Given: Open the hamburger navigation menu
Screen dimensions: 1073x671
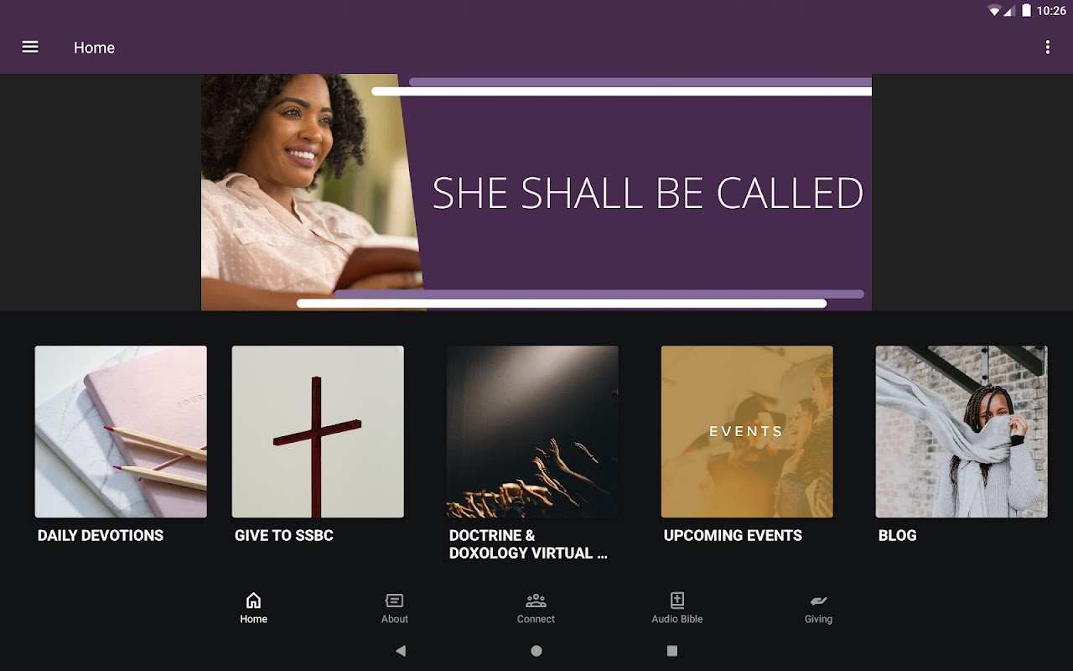Looking at the screenshot, I should pos(30,47).
